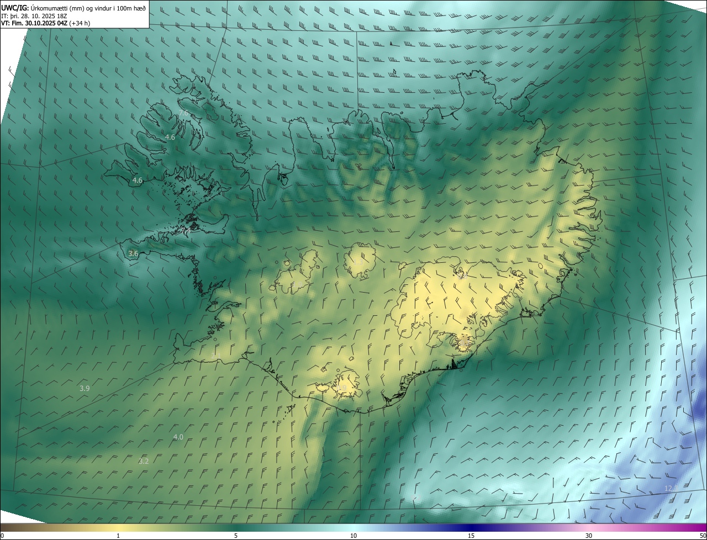Click the color scale tick labeled 0
The height and width of the screenshot is (540, 707).
tap(2, 536)
